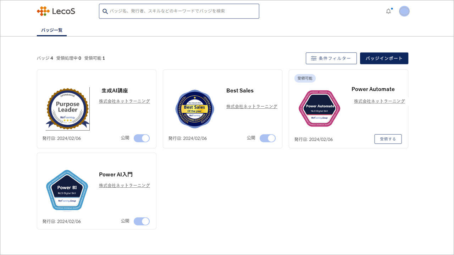Click 発行日 text on Best Sales card
Screen dimensions: 454x255
[x=188, y=138]
